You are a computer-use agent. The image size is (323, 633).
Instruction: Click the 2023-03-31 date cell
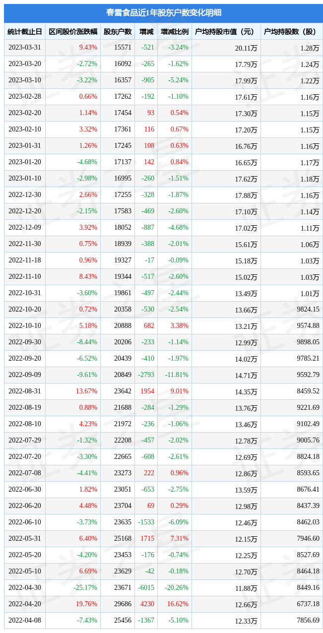tap(25, 48)
